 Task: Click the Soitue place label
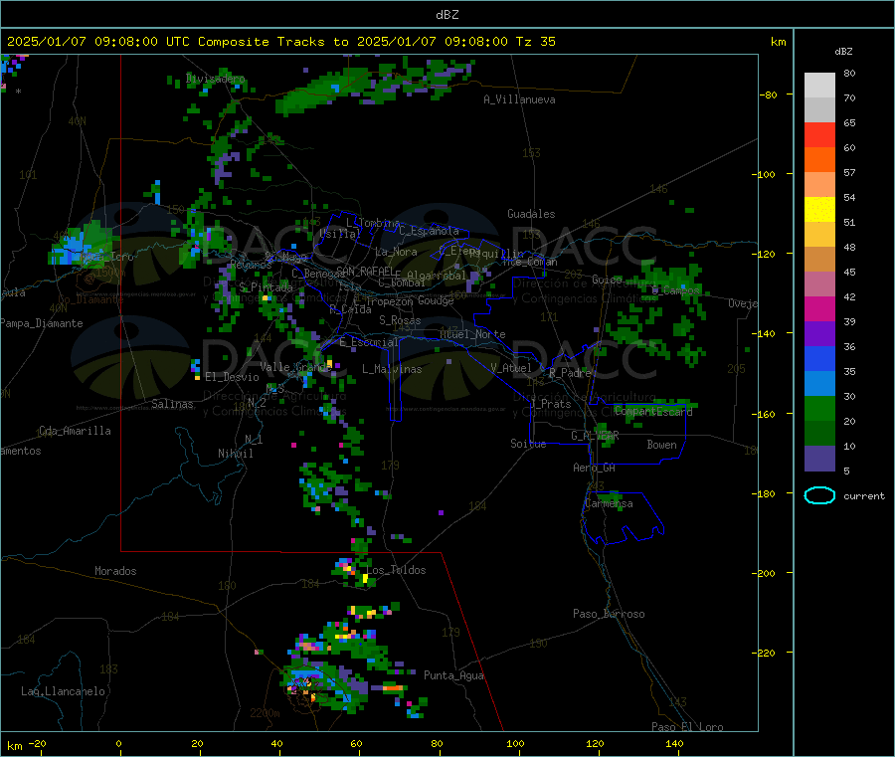pos(529,443)
